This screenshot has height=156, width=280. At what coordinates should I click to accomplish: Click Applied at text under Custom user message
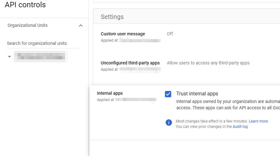(109, 40)
